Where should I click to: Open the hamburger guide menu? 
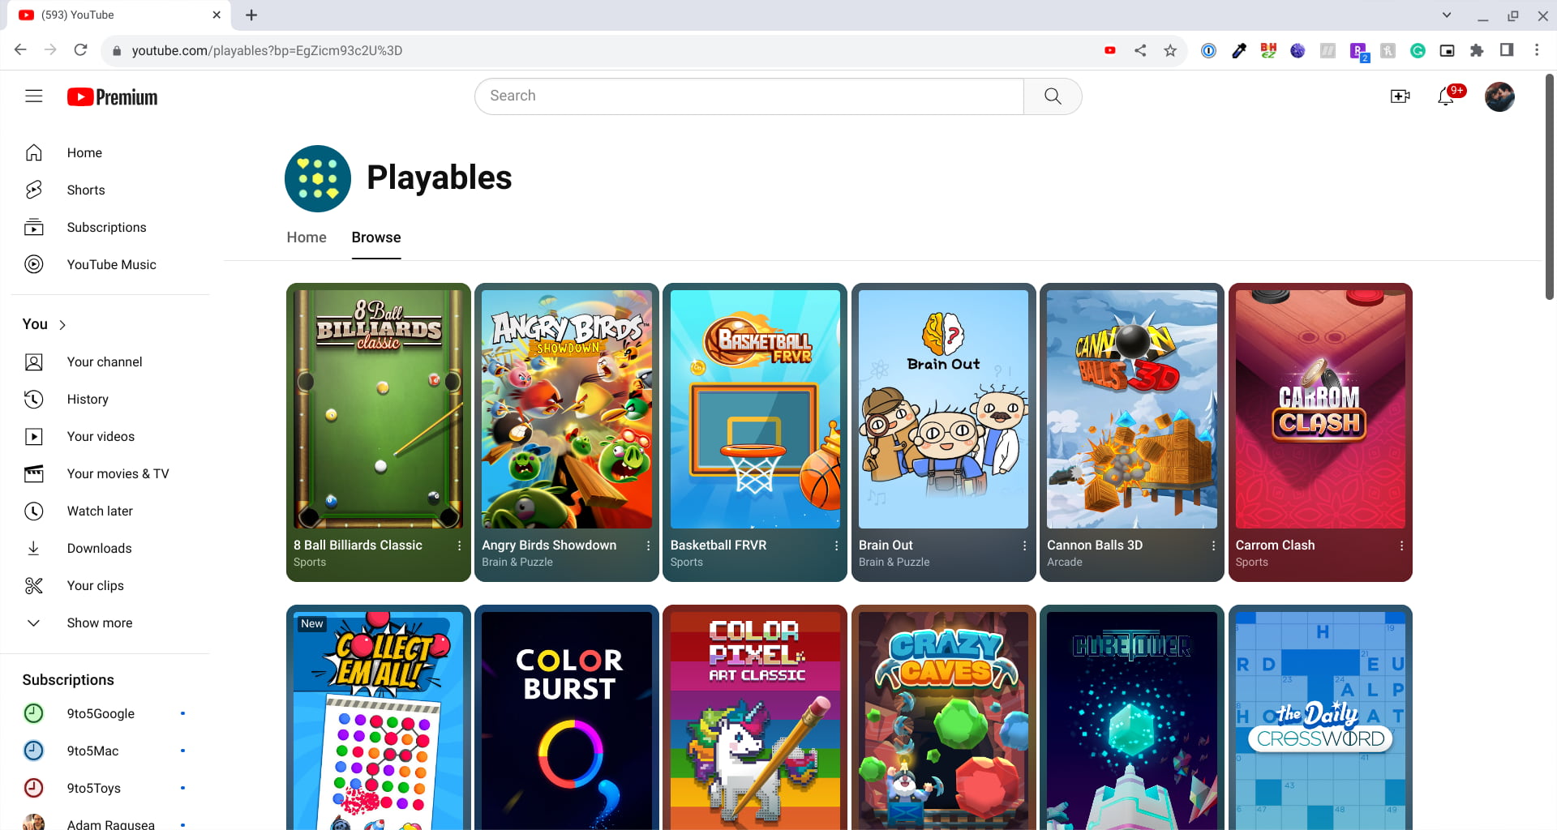coord(33,96)
